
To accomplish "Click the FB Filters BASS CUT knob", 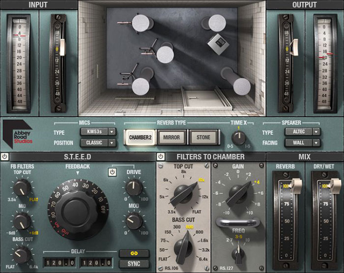I will tap(22, 254).
